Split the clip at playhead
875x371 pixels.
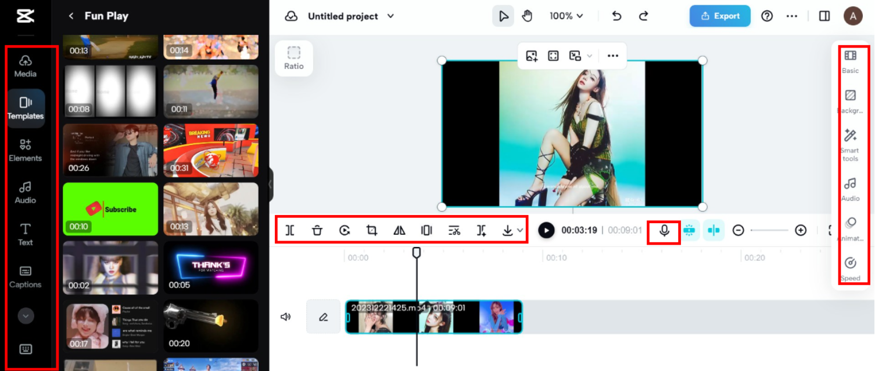coord(290,230)
